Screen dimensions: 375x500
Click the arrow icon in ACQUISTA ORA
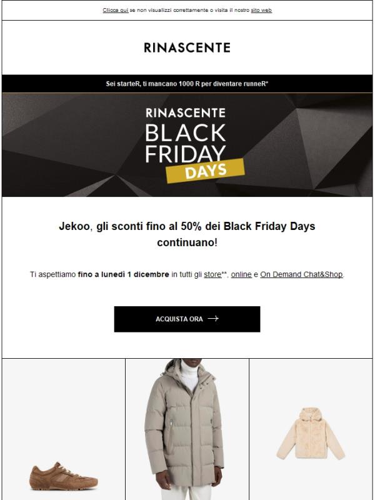click(212, 319)
